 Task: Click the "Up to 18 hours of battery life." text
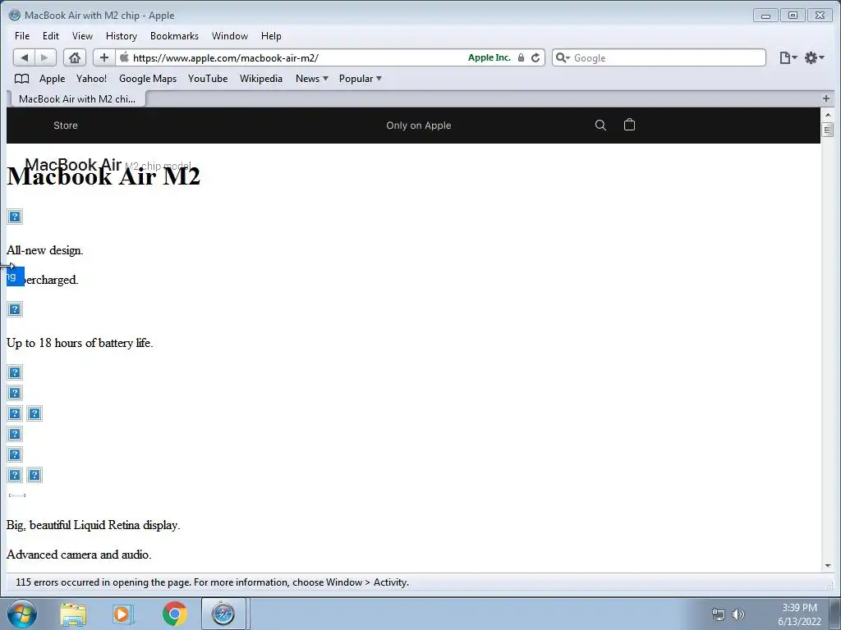[80, 343]
